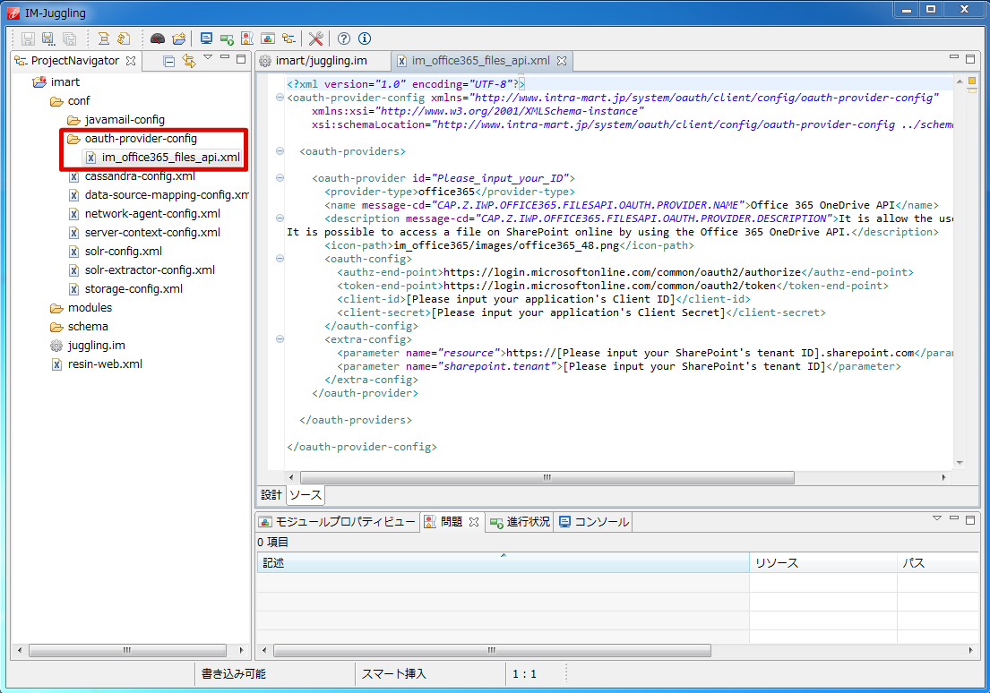990x693 pixels.
Task: Close the im_office365_files_api.xml tab
Action: 562,61
